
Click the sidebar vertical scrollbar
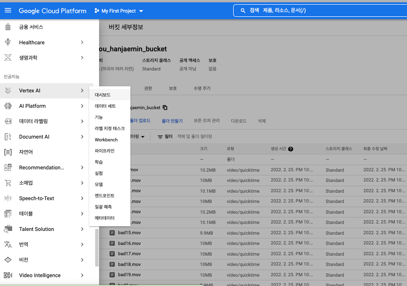tap(97, 248)
